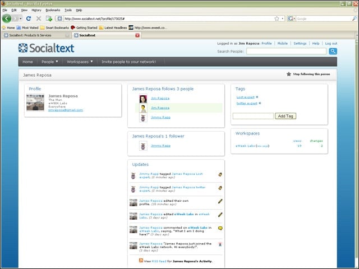Click the star beside Stop following this person
The height and width of the screenshot is (269, 359).
pos(289,74)
